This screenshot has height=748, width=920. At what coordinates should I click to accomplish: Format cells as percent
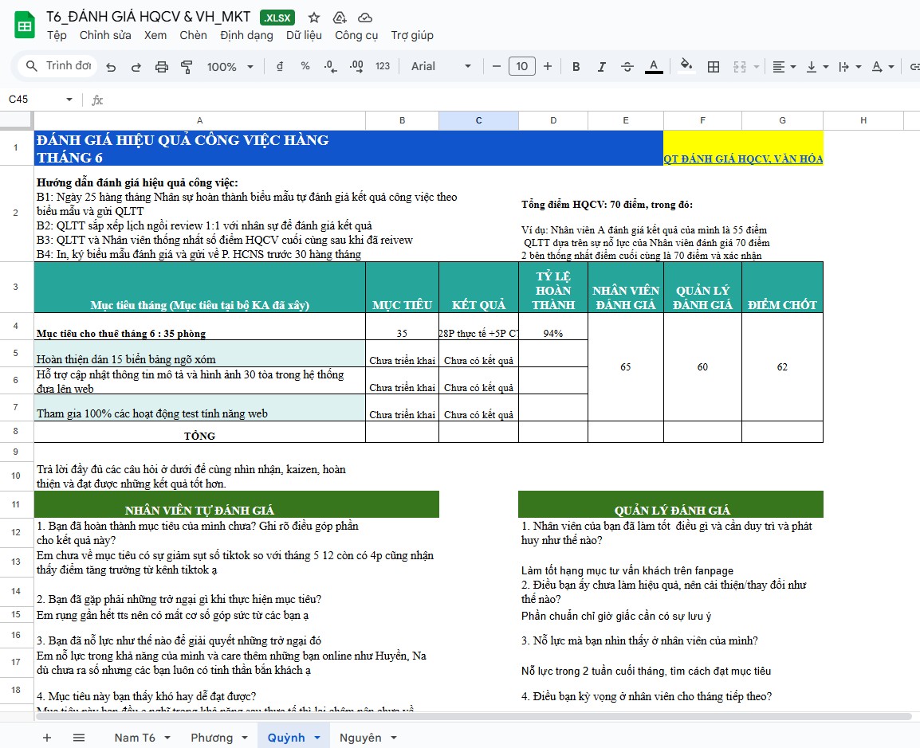tap(305, 67)
